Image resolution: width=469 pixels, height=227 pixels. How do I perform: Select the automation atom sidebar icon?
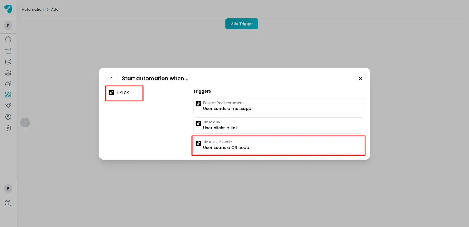tap(8, 95)
